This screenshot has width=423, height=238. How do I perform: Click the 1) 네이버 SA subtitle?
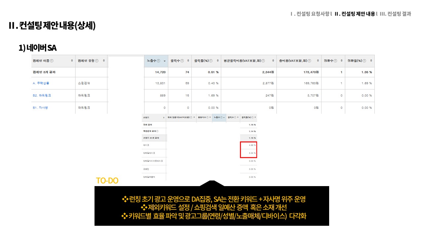pyautogui.click(x=38, y=48)
